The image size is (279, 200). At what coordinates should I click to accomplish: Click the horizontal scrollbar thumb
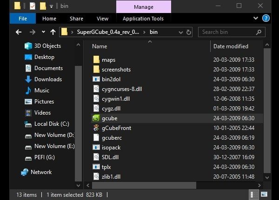click(x=144, y=185)
